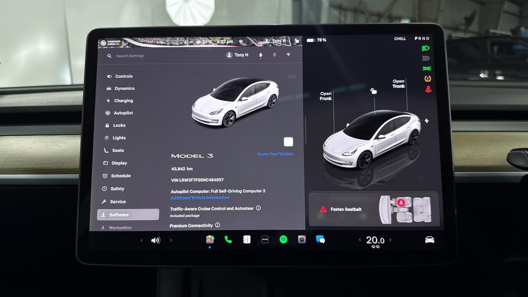Lower volume with the left arrow

pos(141,240)
